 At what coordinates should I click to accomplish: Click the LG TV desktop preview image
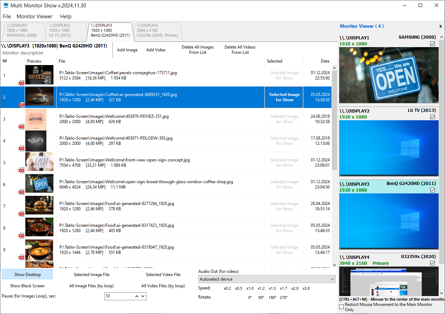coord(389,148)
